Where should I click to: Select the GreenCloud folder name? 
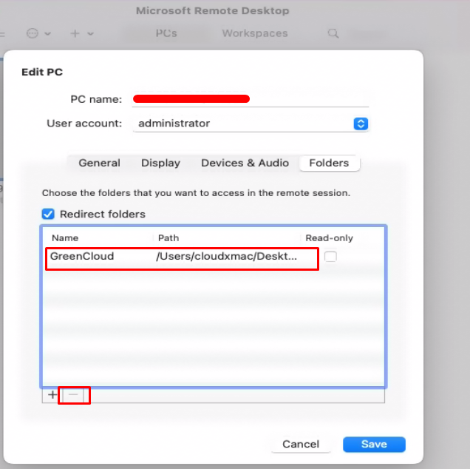82,256
